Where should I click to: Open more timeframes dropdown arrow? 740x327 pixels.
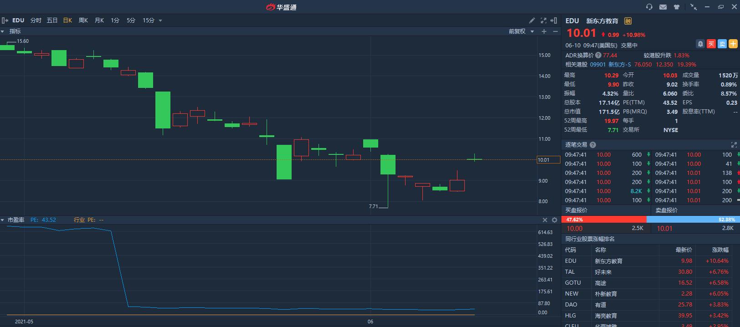[160, 21]
